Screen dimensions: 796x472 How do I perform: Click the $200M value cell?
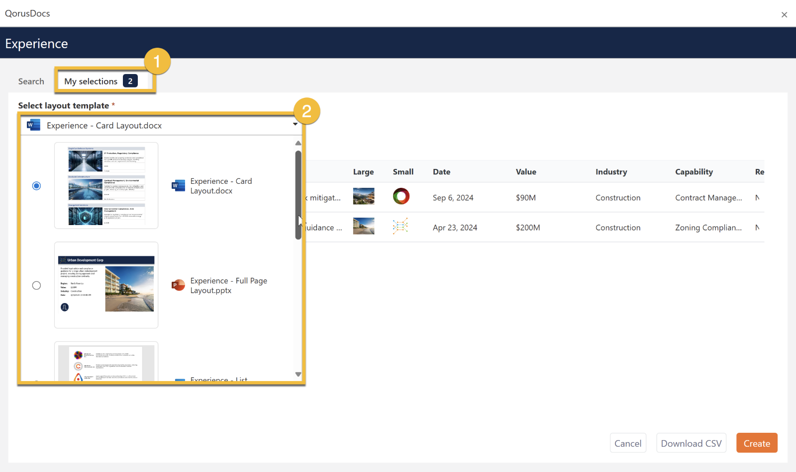tap(527, 228)
